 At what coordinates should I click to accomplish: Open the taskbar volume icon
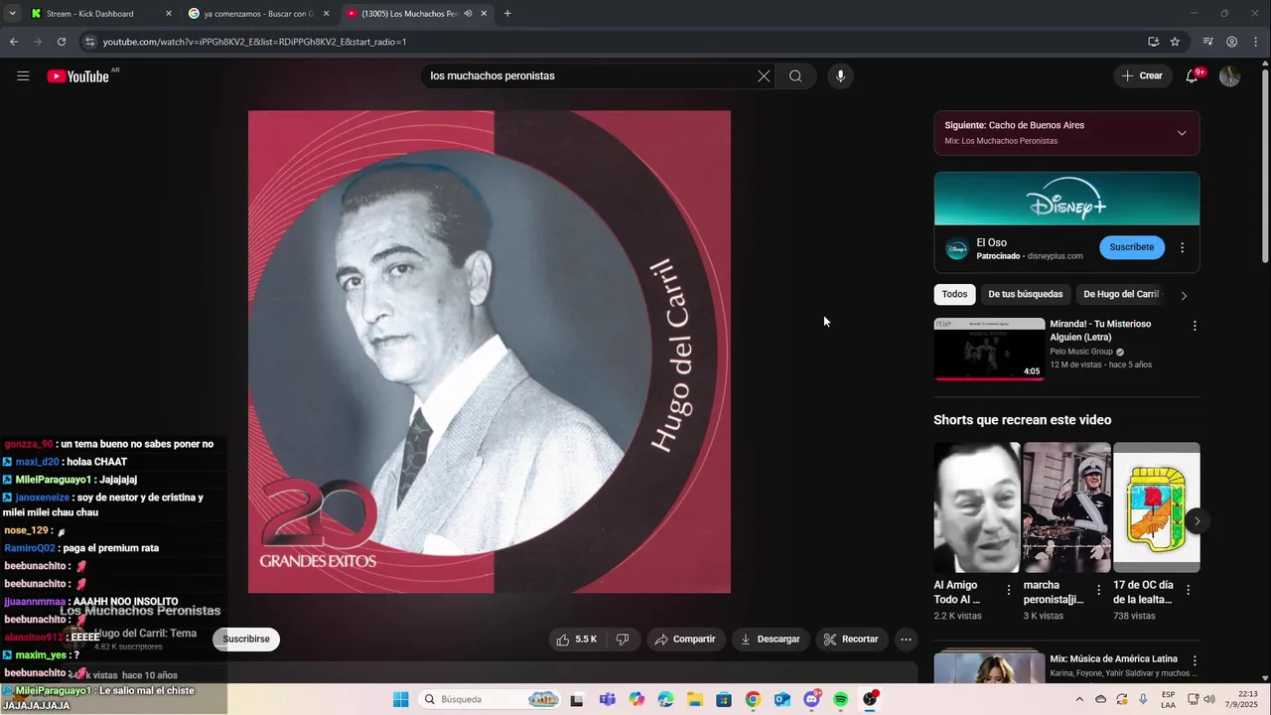coord(1208,699)
